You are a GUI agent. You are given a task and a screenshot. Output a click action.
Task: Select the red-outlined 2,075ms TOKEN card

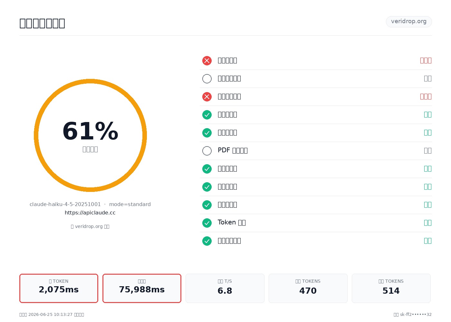pyautogui.click(x=59, y=288)
